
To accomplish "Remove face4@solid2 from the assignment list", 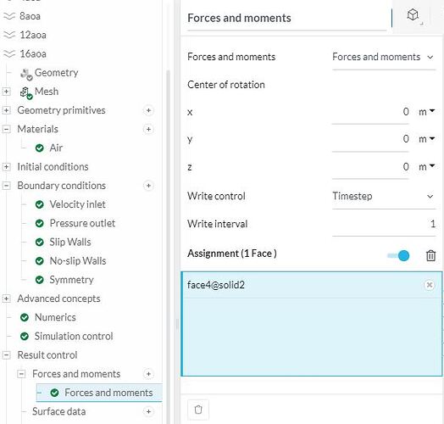I will tap(429, 285).
